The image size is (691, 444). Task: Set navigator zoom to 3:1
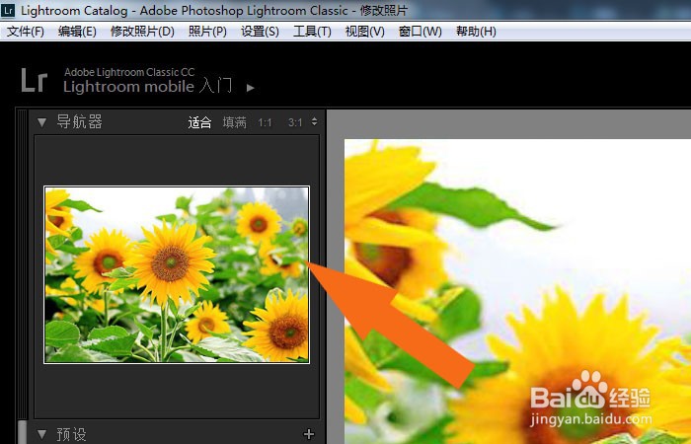[295, 122]
